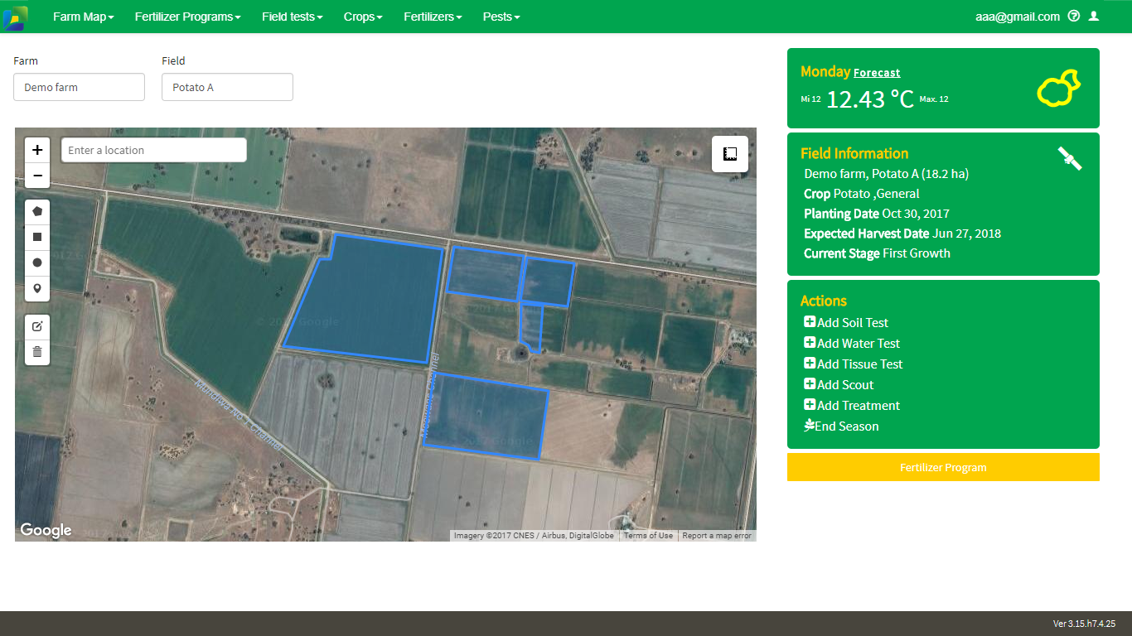This screenshot has width=1132, height=636.
Task: Click the leaf icon beside End Season
Action: [x=809, y=426]
